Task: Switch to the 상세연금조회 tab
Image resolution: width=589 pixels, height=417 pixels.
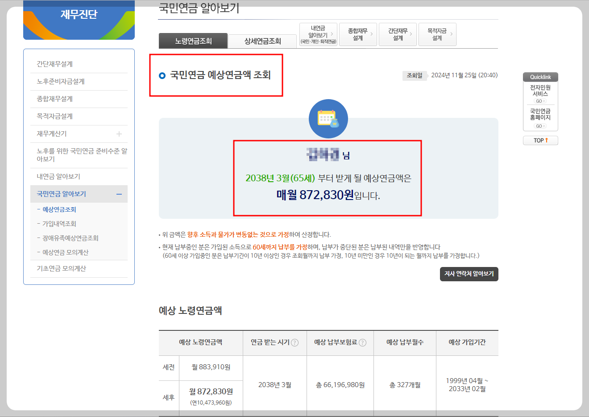Action: pyautogui.click(x=262, y=40)
